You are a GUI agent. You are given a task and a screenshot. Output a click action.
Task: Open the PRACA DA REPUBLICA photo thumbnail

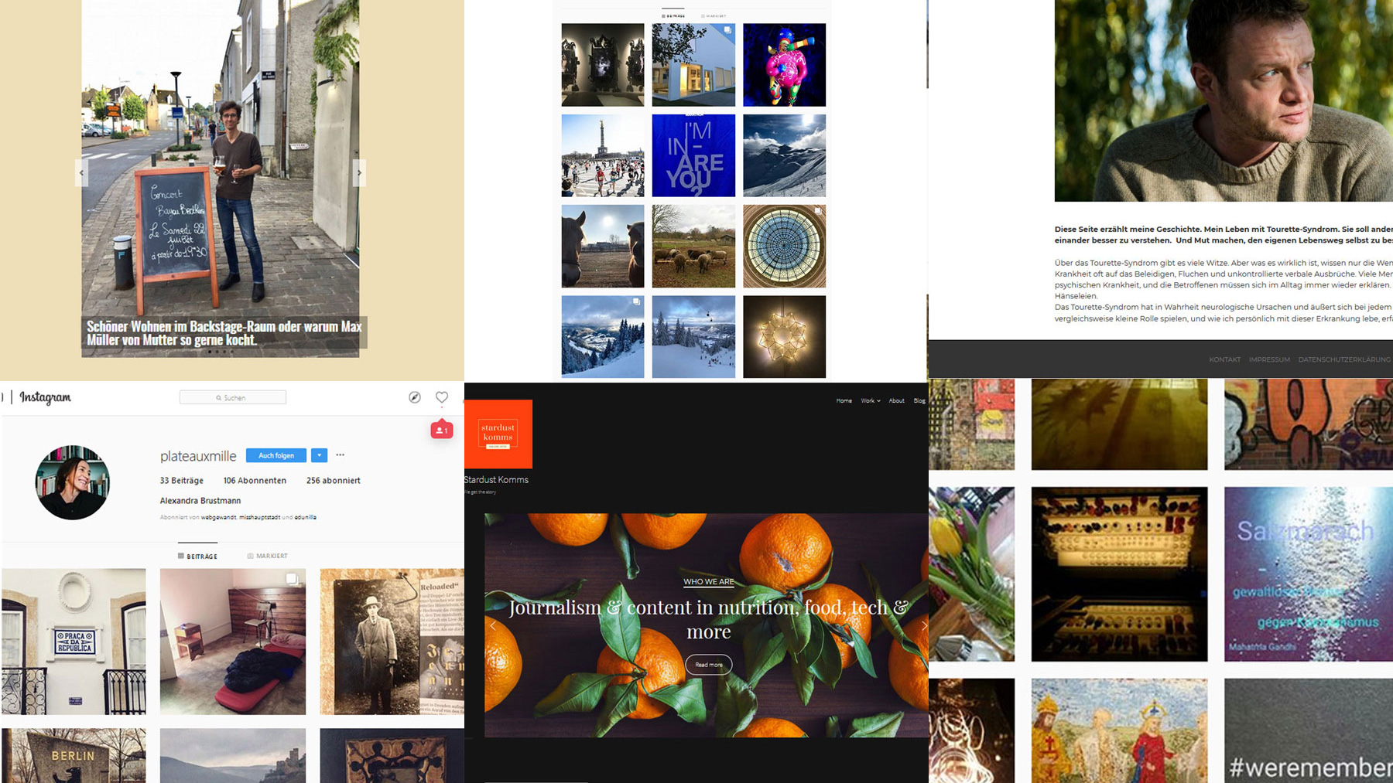pyautogui.click(x=74, y=642)
